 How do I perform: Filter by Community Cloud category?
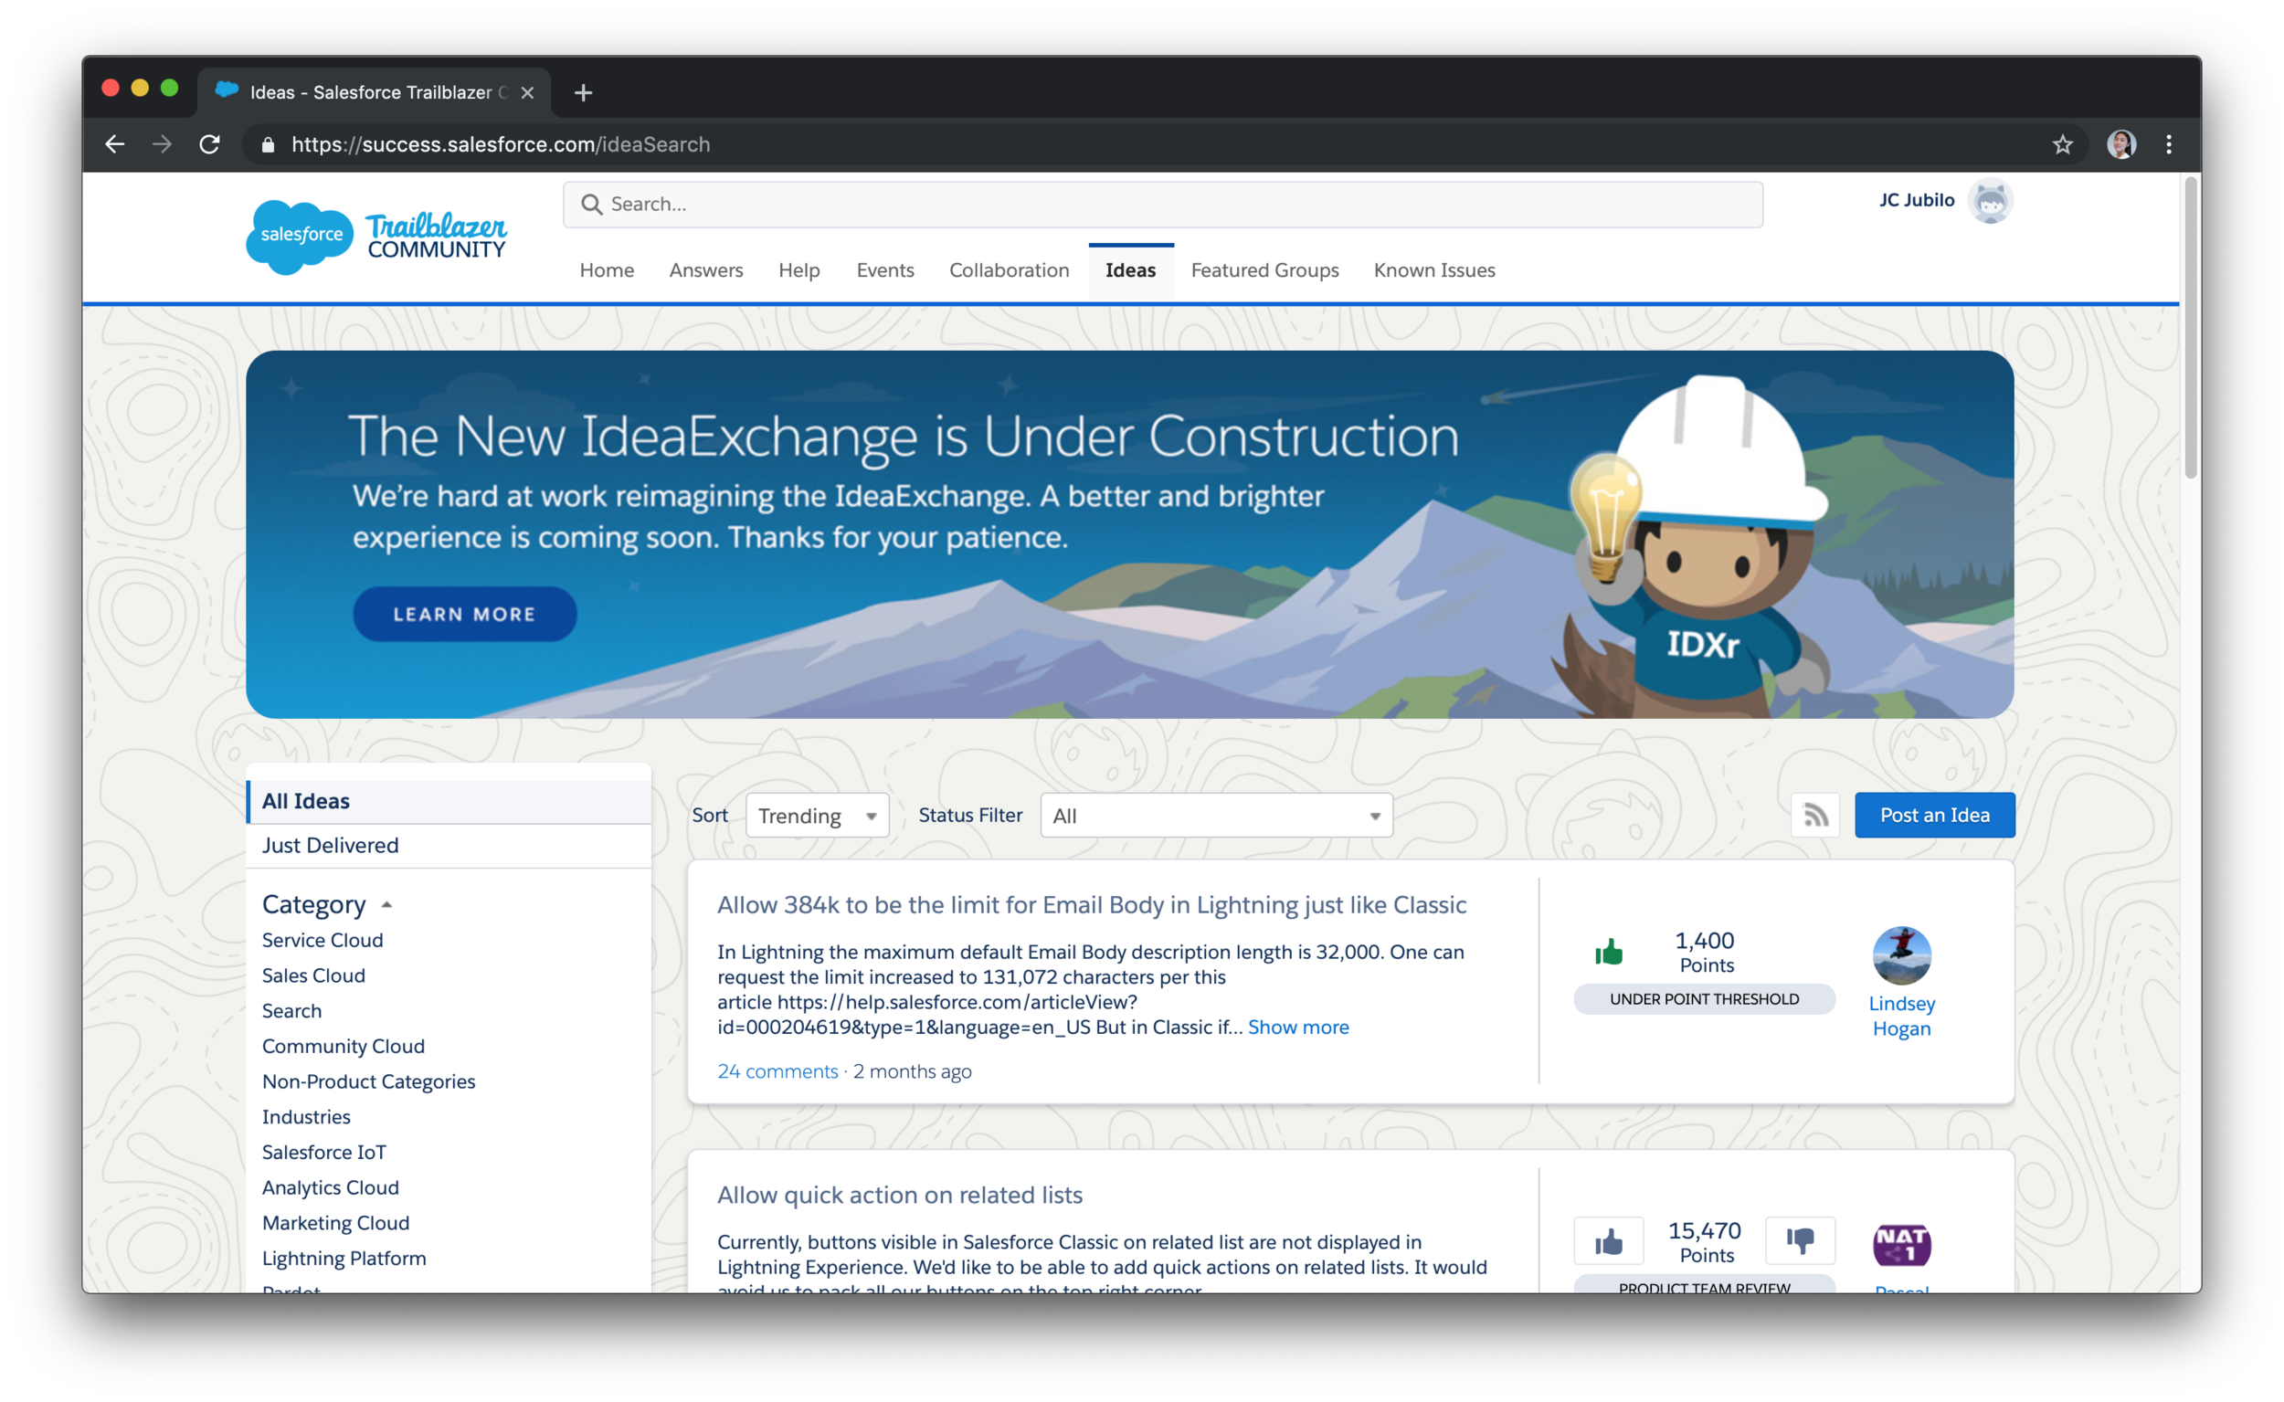coord(344,1046)
